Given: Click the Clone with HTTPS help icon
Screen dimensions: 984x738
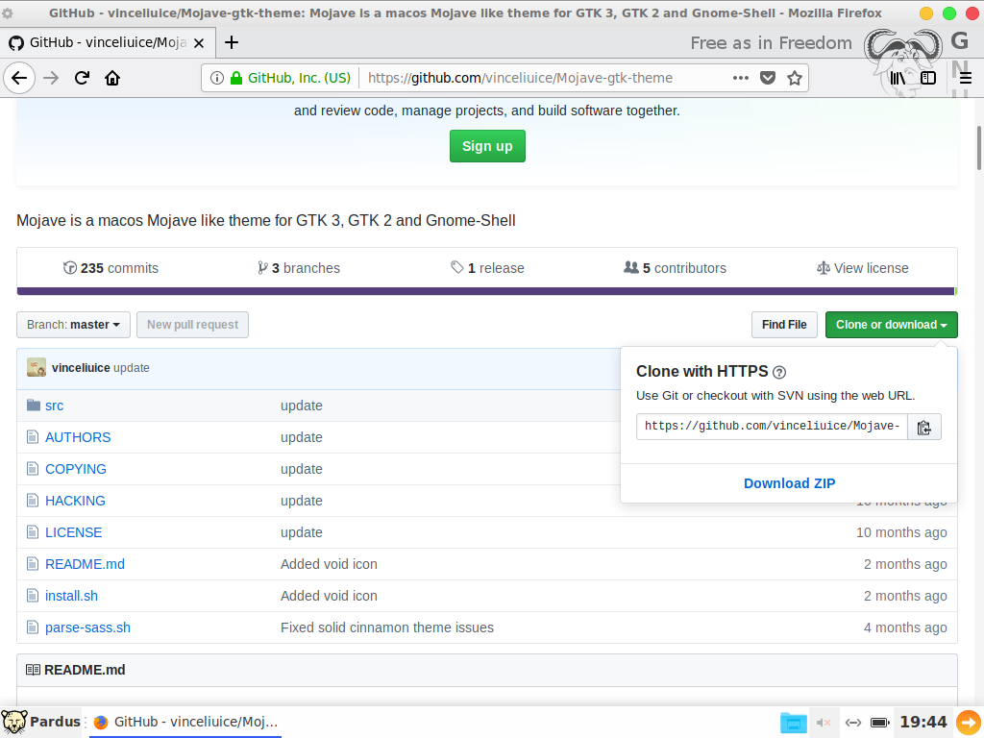Looking at the screenshot, I should (779, 372).
